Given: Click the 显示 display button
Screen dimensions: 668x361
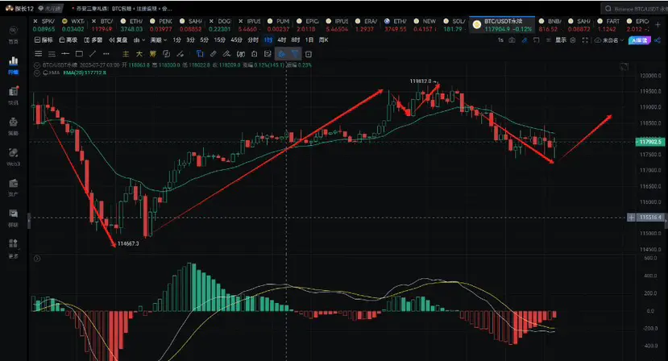Looking at the screenshot, I should point(561,40).
